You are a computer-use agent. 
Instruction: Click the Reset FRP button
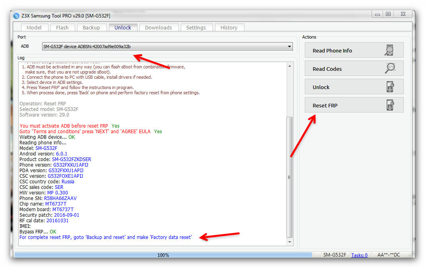(x=354, y=105)
